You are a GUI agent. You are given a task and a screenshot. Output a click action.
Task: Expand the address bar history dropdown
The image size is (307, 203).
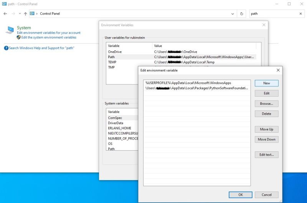pos(233,14)
